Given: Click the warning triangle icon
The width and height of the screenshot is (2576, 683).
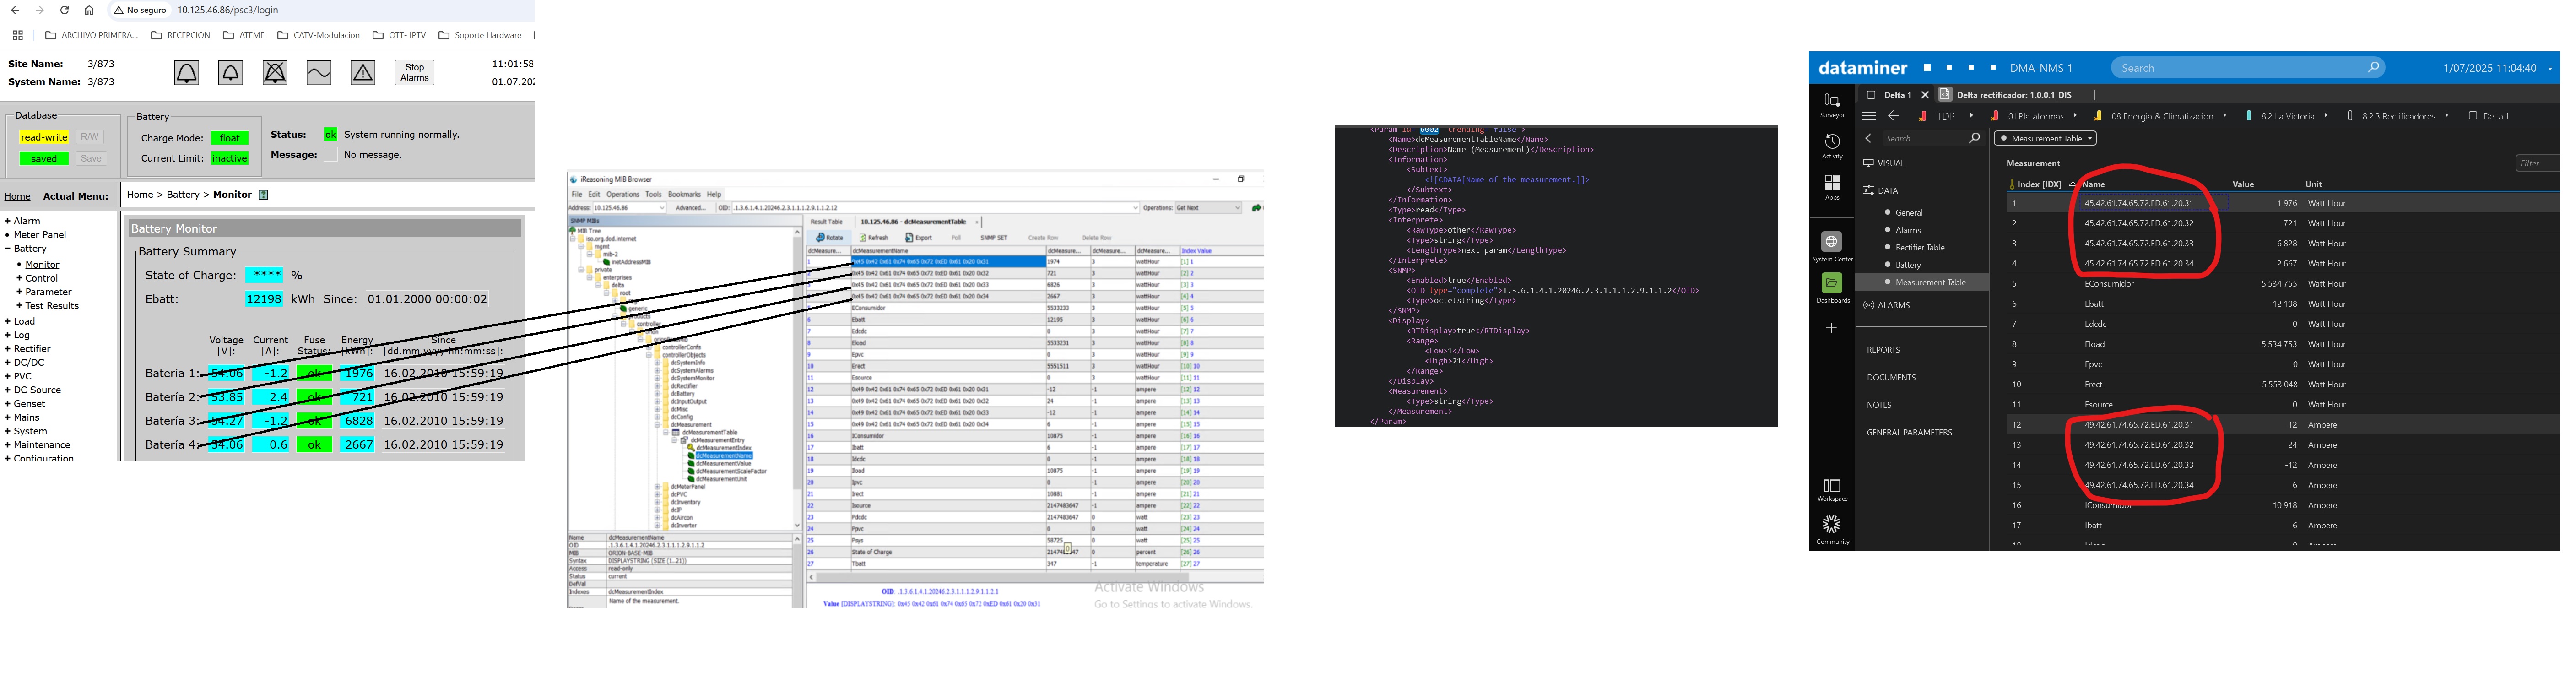Looking at the screenshot, I should coord(363,72).
